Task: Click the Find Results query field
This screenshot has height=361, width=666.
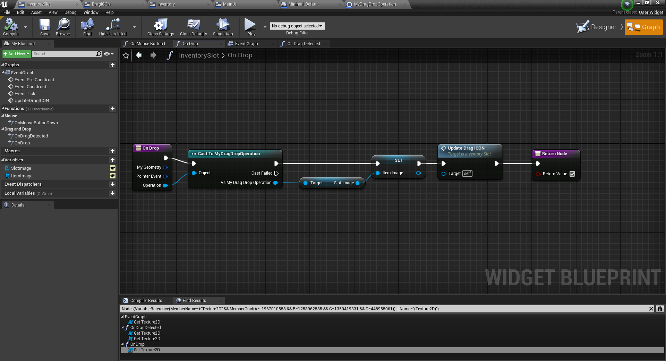Action: [x=384, y=309]
